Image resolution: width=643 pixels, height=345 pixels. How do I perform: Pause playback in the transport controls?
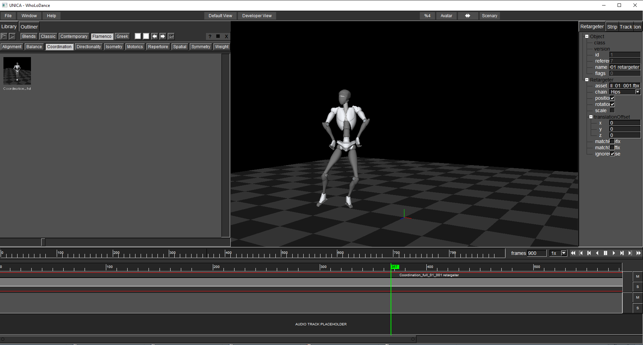click(x=606, y=253)
